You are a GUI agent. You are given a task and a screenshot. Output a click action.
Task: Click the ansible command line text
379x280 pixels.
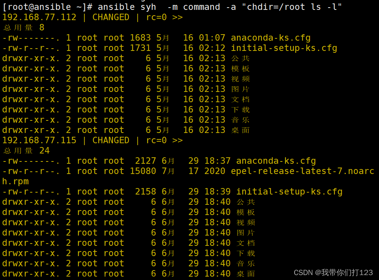172,7
